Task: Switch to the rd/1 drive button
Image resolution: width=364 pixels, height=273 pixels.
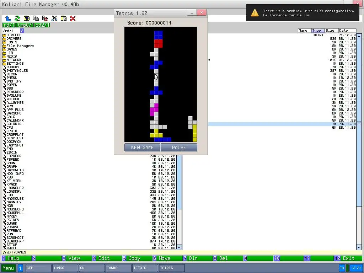Action: [x=9, y=25]
